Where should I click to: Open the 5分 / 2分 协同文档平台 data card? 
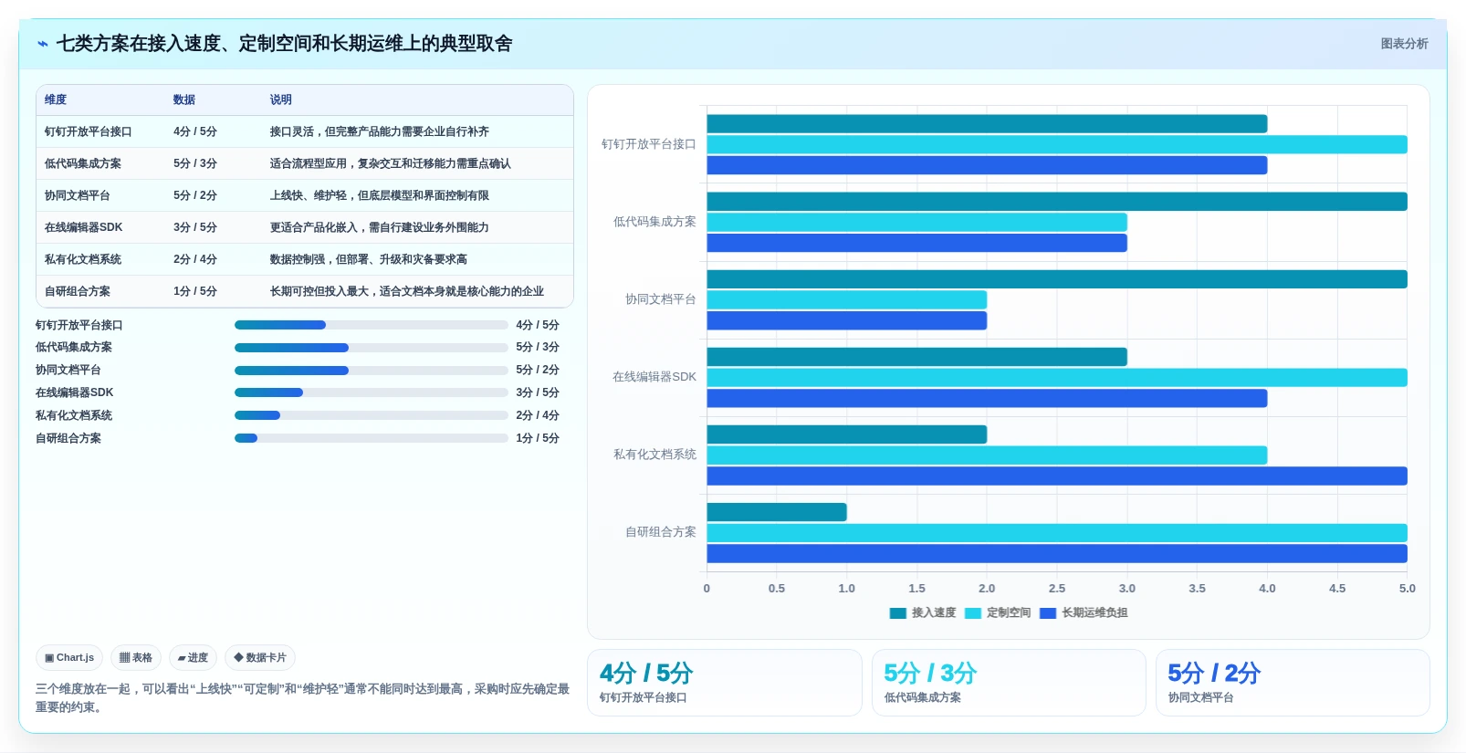[x=1293, y=683]
